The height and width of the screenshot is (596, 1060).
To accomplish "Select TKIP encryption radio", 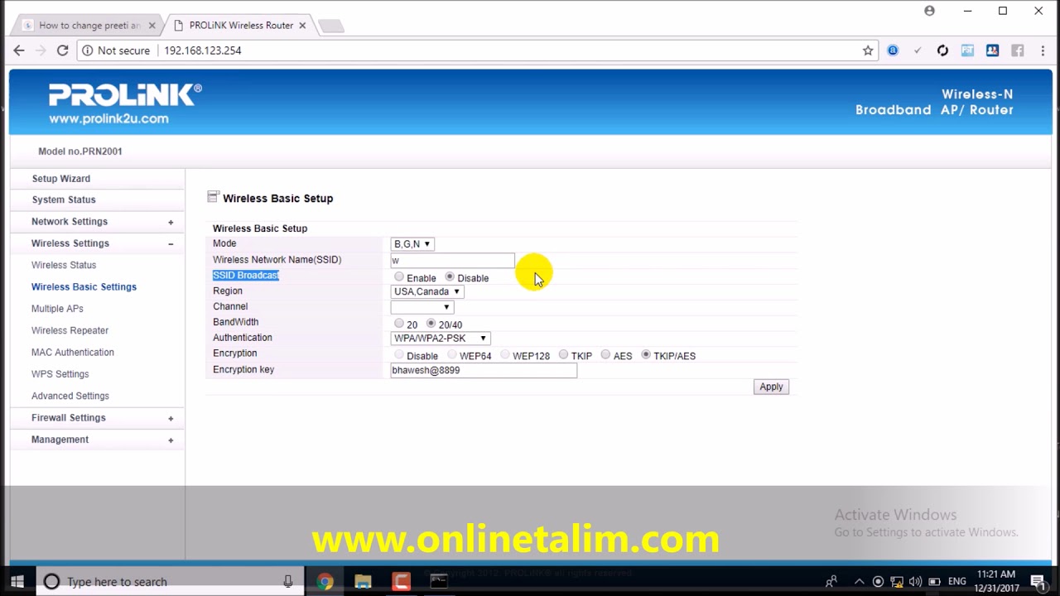I will pyautogui.click(x=563, y=355).
